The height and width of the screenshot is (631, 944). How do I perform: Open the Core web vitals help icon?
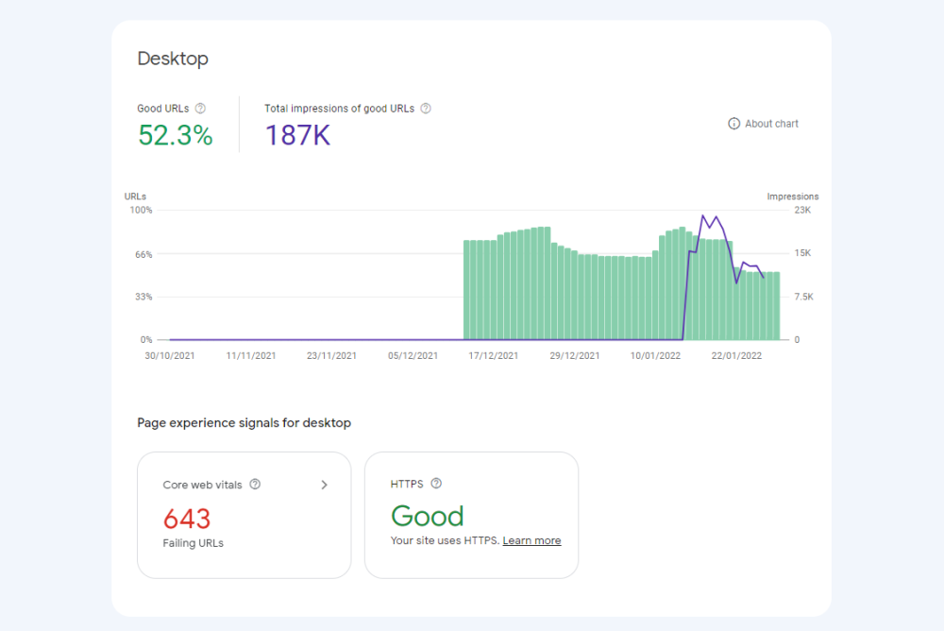click(x=255, y=485)
